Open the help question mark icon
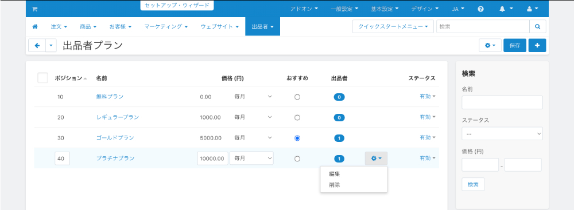574x210 pixels. [x=480, y=9]
